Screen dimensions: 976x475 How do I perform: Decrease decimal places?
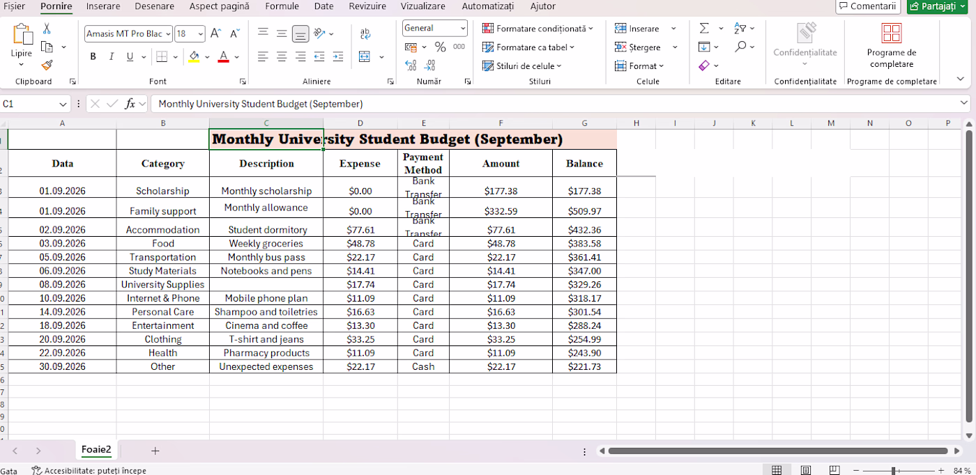click(430, 65)
